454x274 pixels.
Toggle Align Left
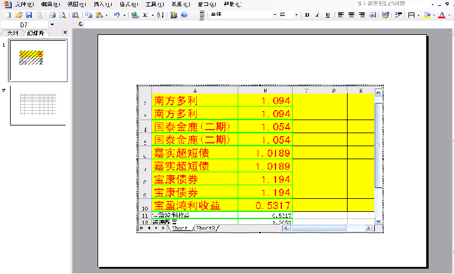[341, 15]
